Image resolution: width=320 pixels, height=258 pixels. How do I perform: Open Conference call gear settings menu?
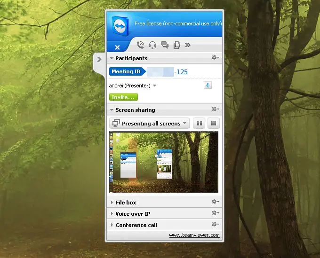pyautogui.click(x=215, y=224)
